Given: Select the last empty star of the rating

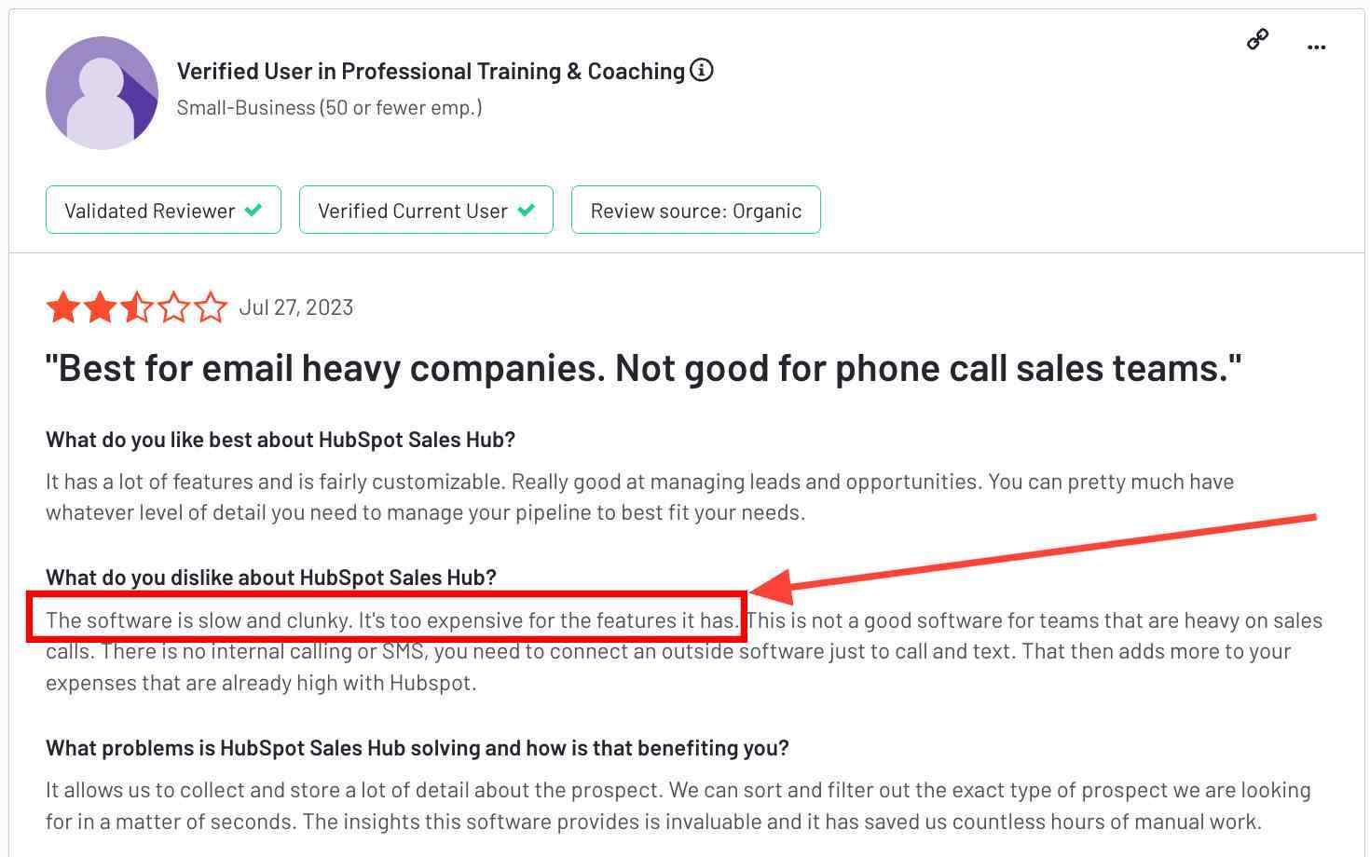Looking at the screenshot, I should pos(212,306).
